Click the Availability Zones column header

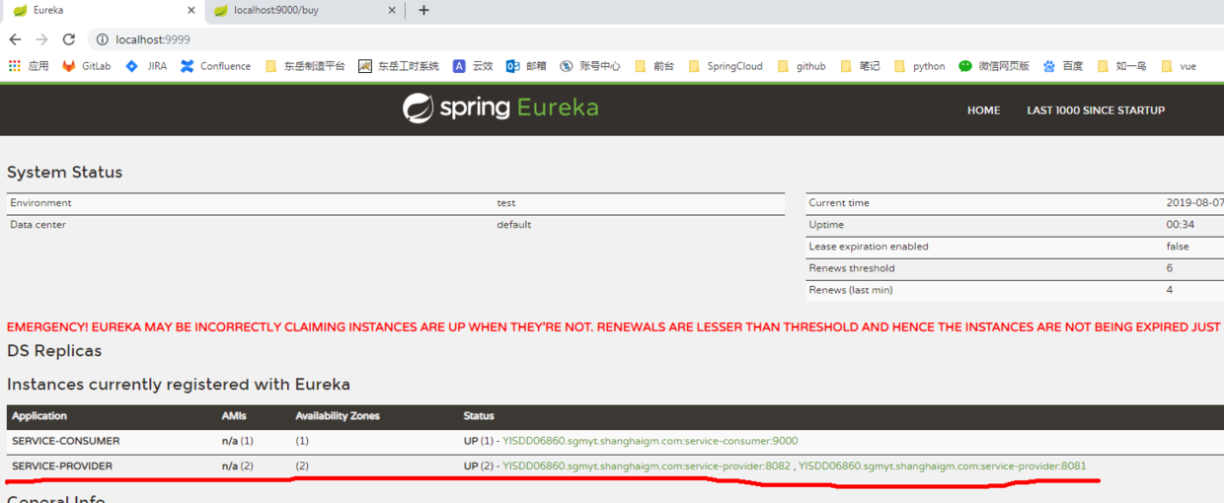[x=338, y=416]
